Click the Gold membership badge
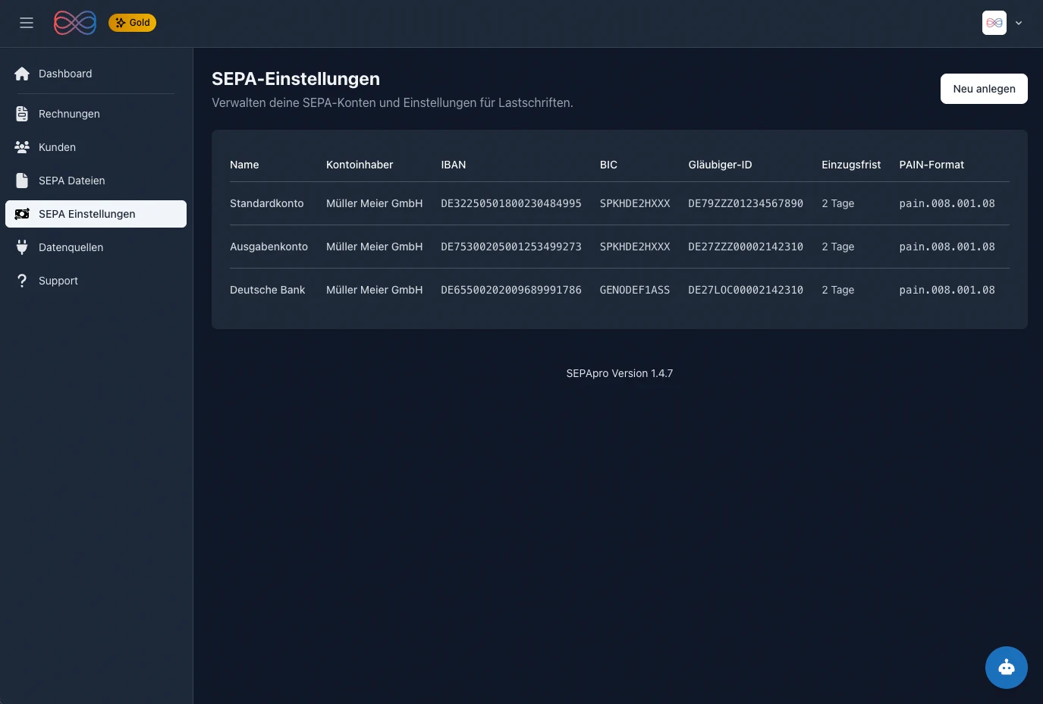 (x=132, y=23)
